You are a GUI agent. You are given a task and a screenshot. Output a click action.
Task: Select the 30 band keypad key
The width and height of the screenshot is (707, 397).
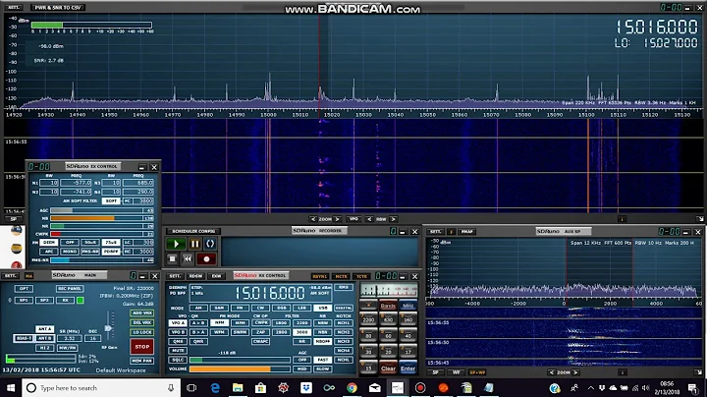[x=368, y=352]
